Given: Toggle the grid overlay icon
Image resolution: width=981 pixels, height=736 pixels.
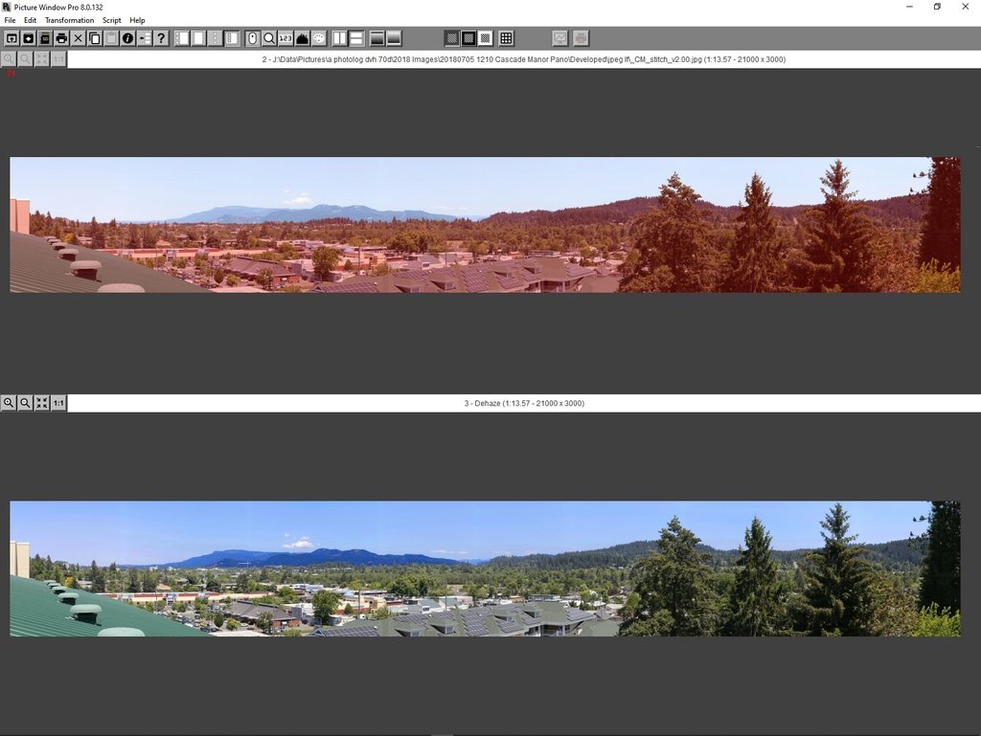Looking at the screenshot, I should [x=506, y=38].
